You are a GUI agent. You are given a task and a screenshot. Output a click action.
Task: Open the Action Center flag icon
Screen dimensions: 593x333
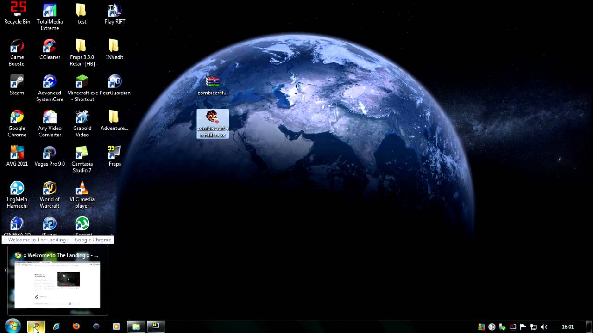coord(523,327)
